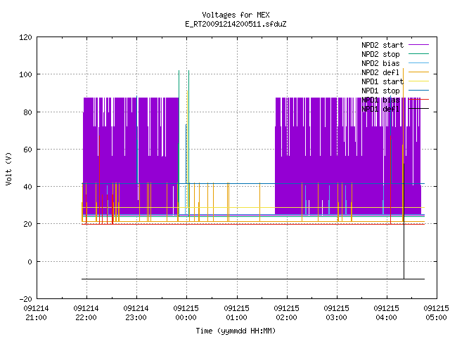
Task: Click the 'NPD2 defl' legend label
Action: [380, 72]
